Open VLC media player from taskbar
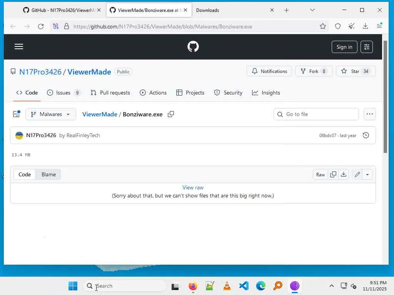The height and width of the screenshot is (295, 394). 227,286
